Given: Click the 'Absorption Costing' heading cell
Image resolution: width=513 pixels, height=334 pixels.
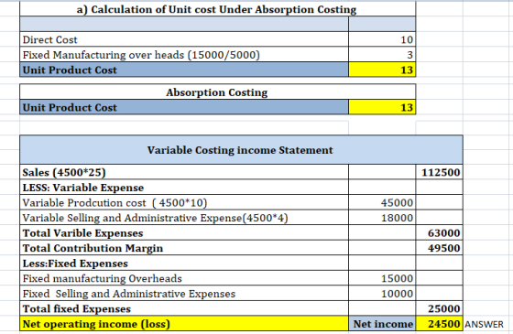Looking at the screenshot, I should click(x=218, y=92).
